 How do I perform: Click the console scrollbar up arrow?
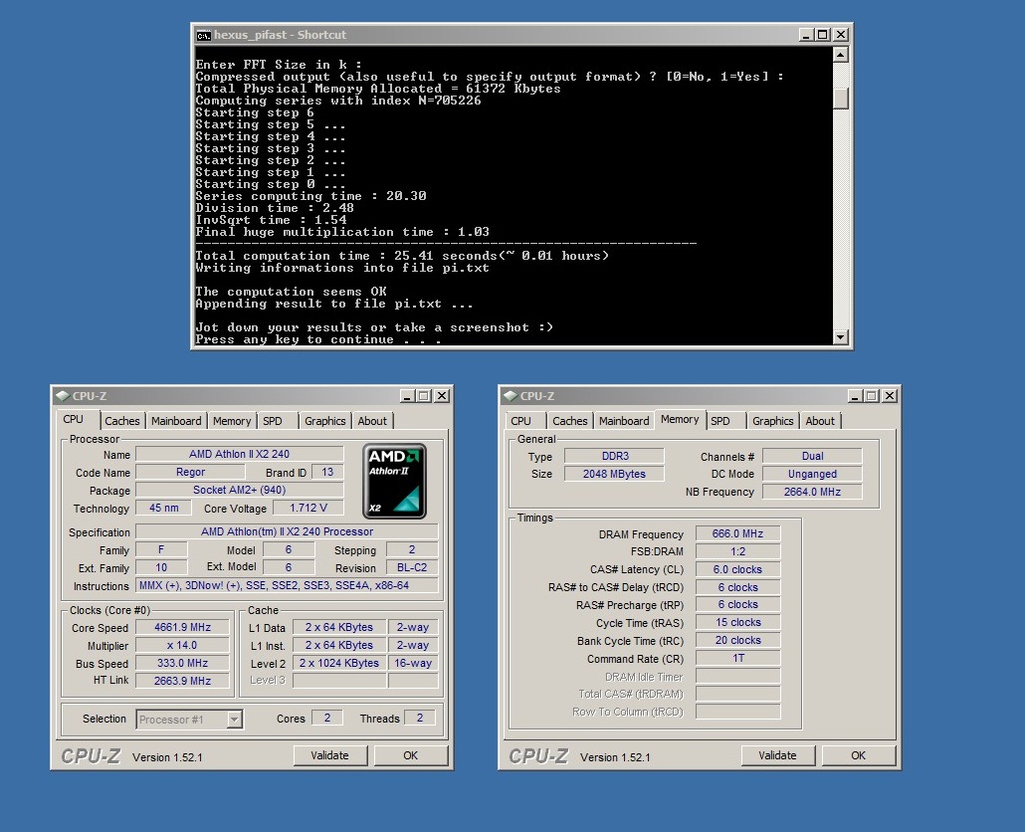click(841, 55)
